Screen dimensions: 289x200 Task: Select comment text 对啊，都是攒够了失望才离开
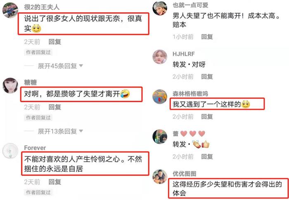72,94
